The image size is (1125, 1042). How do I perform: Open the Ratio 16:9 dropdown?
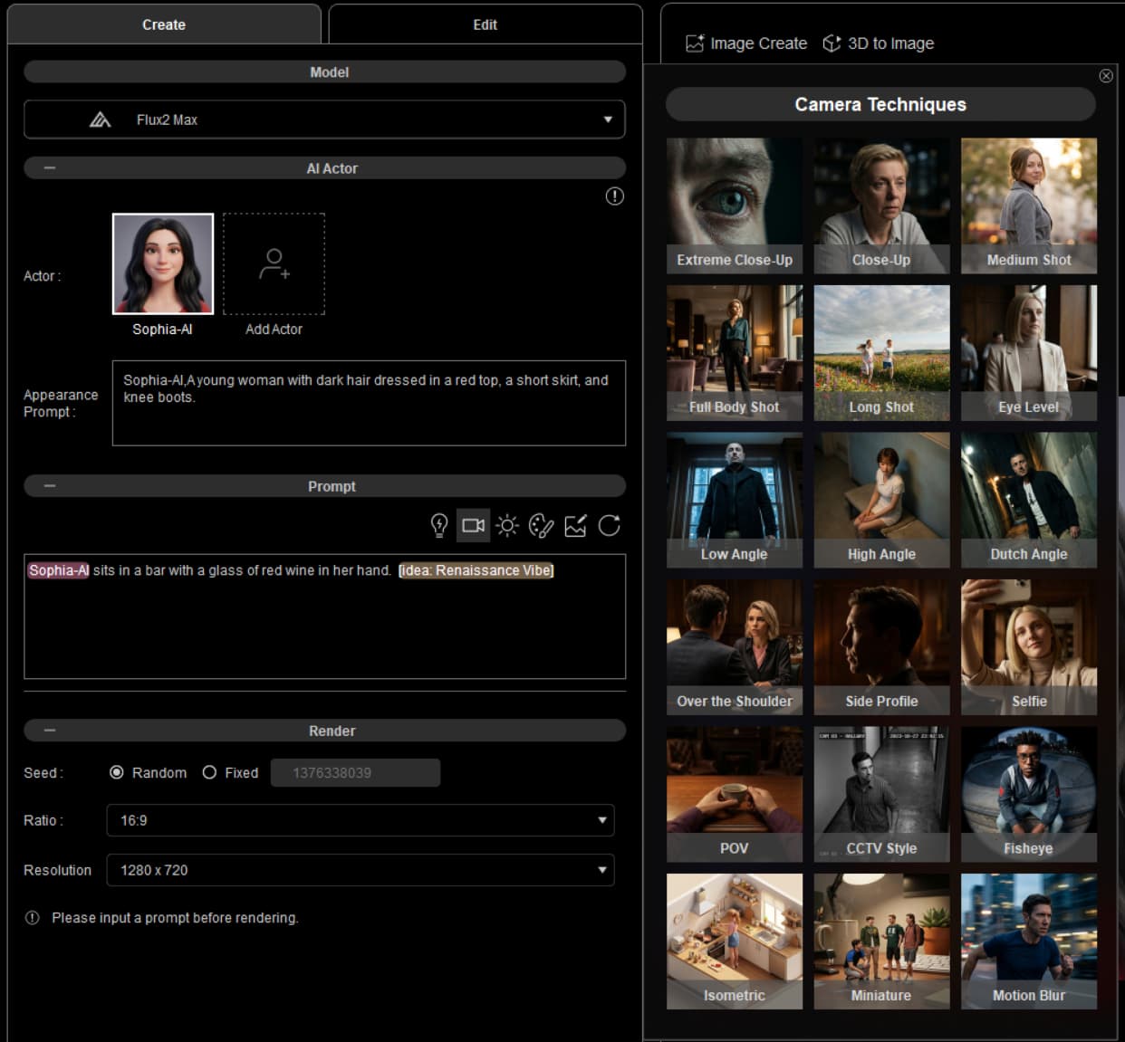tap(361, 820)
